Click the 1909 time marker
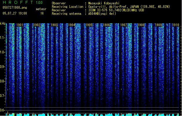Screen dimensions: 182x116 point(158,25)
